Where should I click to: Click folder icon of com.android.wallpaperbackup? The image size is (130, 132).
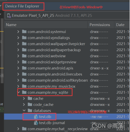(x=24, y=50)
